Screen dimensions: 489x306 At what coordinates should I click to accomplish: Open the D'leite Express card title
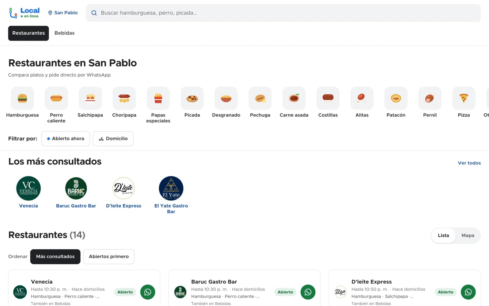point(372,282)
